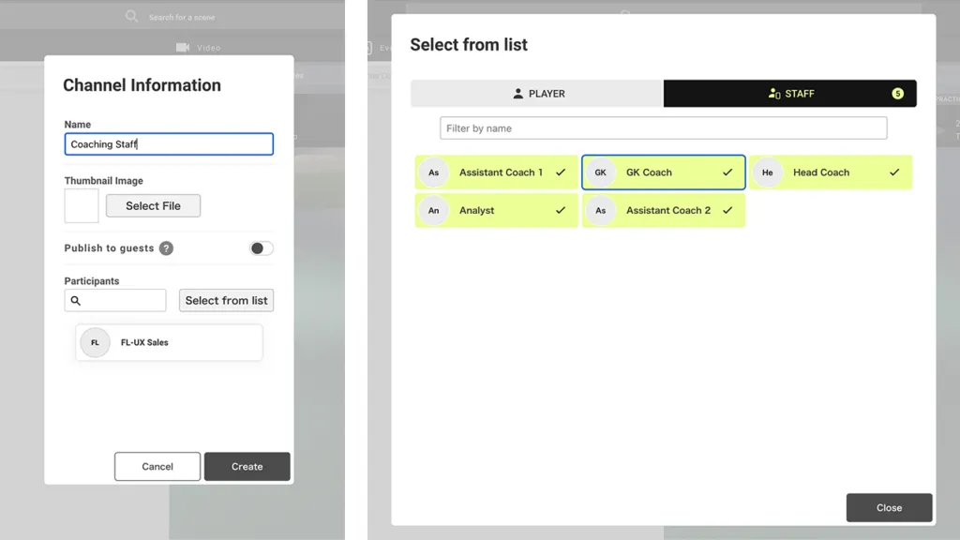The width and height of the screenshot is (960, 540).
Task: Click the search icon beside Search for a scene
Action: click(x=131, y=17)
